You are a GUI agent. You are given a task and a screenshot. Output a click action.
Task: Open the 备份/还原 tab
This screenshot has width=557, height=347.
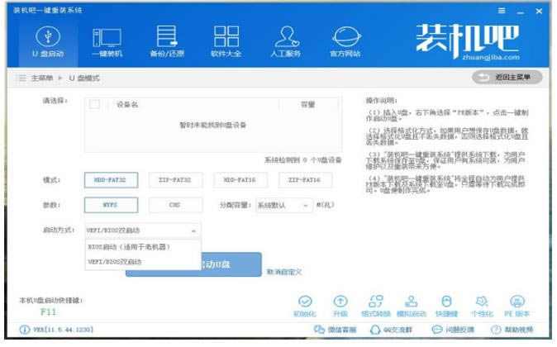(x=167, y=42)
